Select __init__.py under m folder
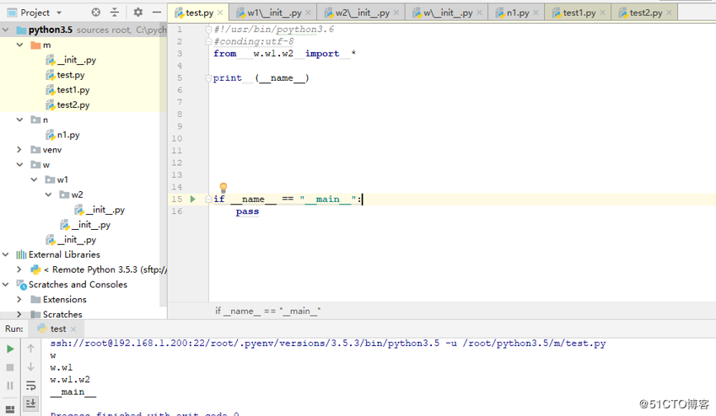This screenshot has width=716, height=416. coord(71,60)
